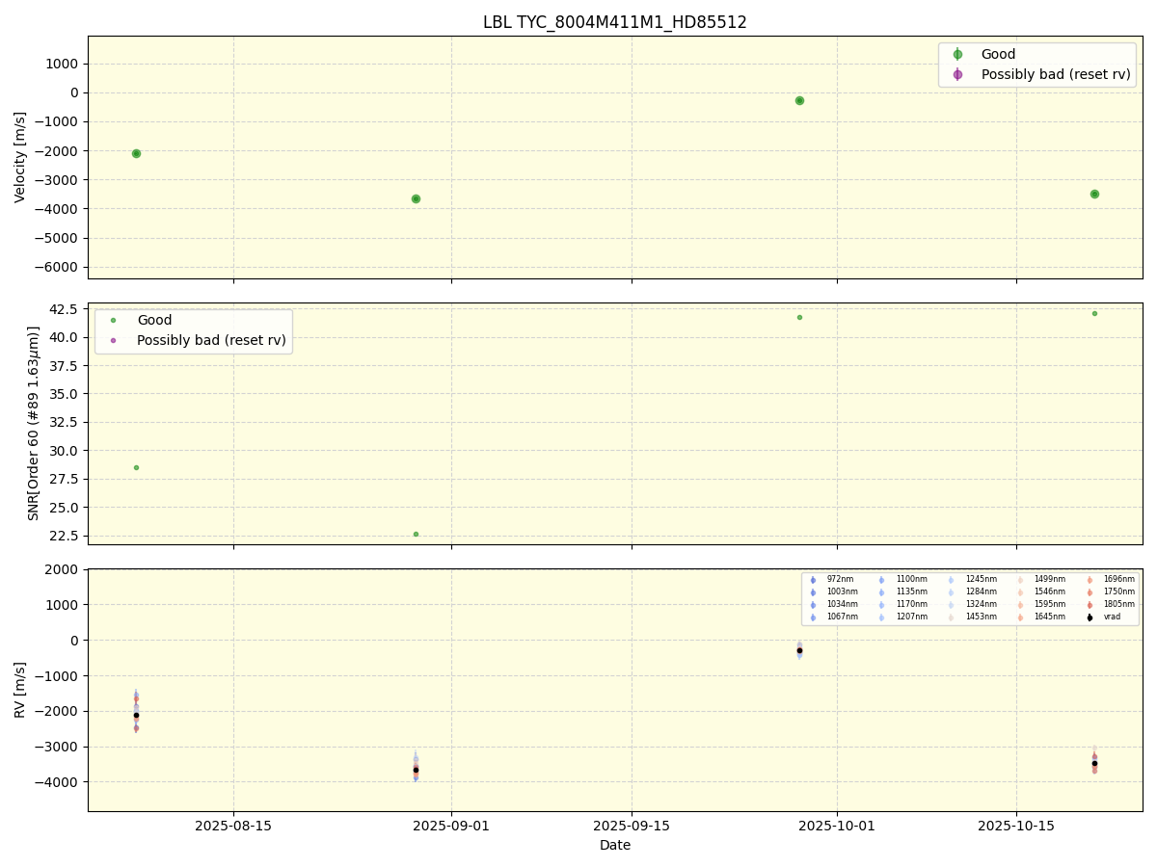Click the SNR point near 42.1
The image size is (1157, 867).
coord(1094,313)
